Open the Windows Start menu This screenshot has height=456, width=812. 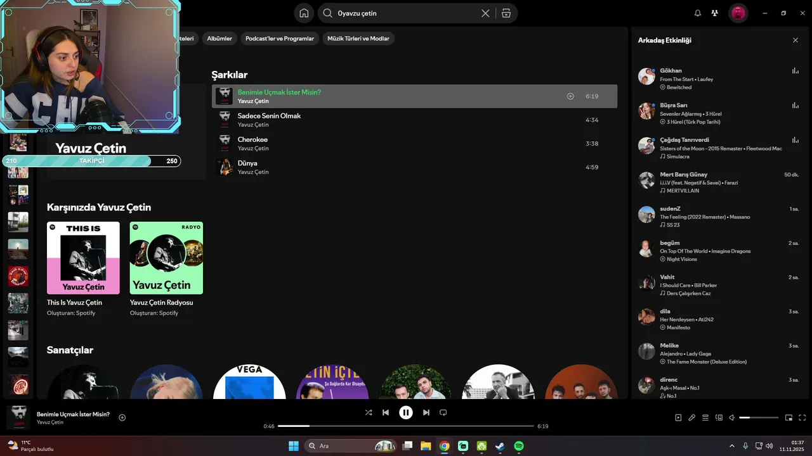pyautogui.click(x=294, y=446)
